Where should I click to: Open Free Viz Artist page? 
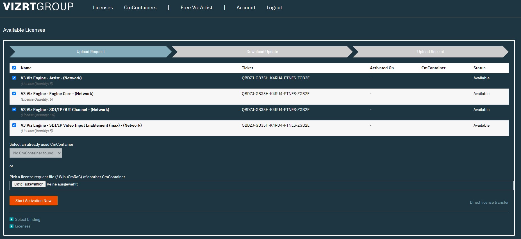coord(196,8)
